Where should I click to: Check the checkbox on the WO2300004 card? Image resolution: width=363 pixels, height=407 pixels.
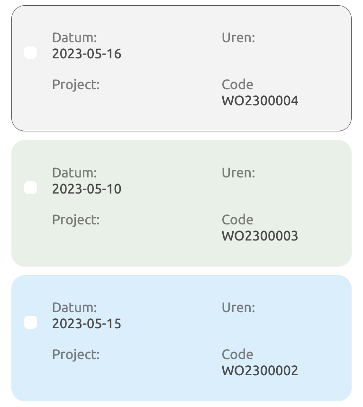pyautogui.click(x=30, y=53)
